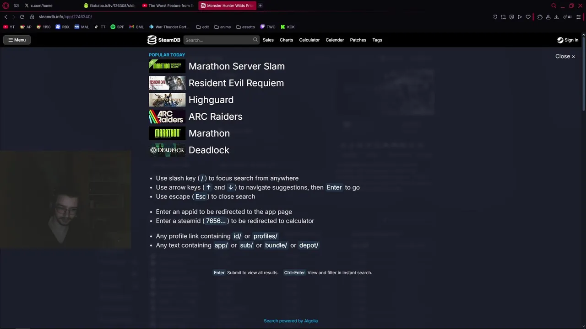Click the address bar URL

(x=65, y=17)
